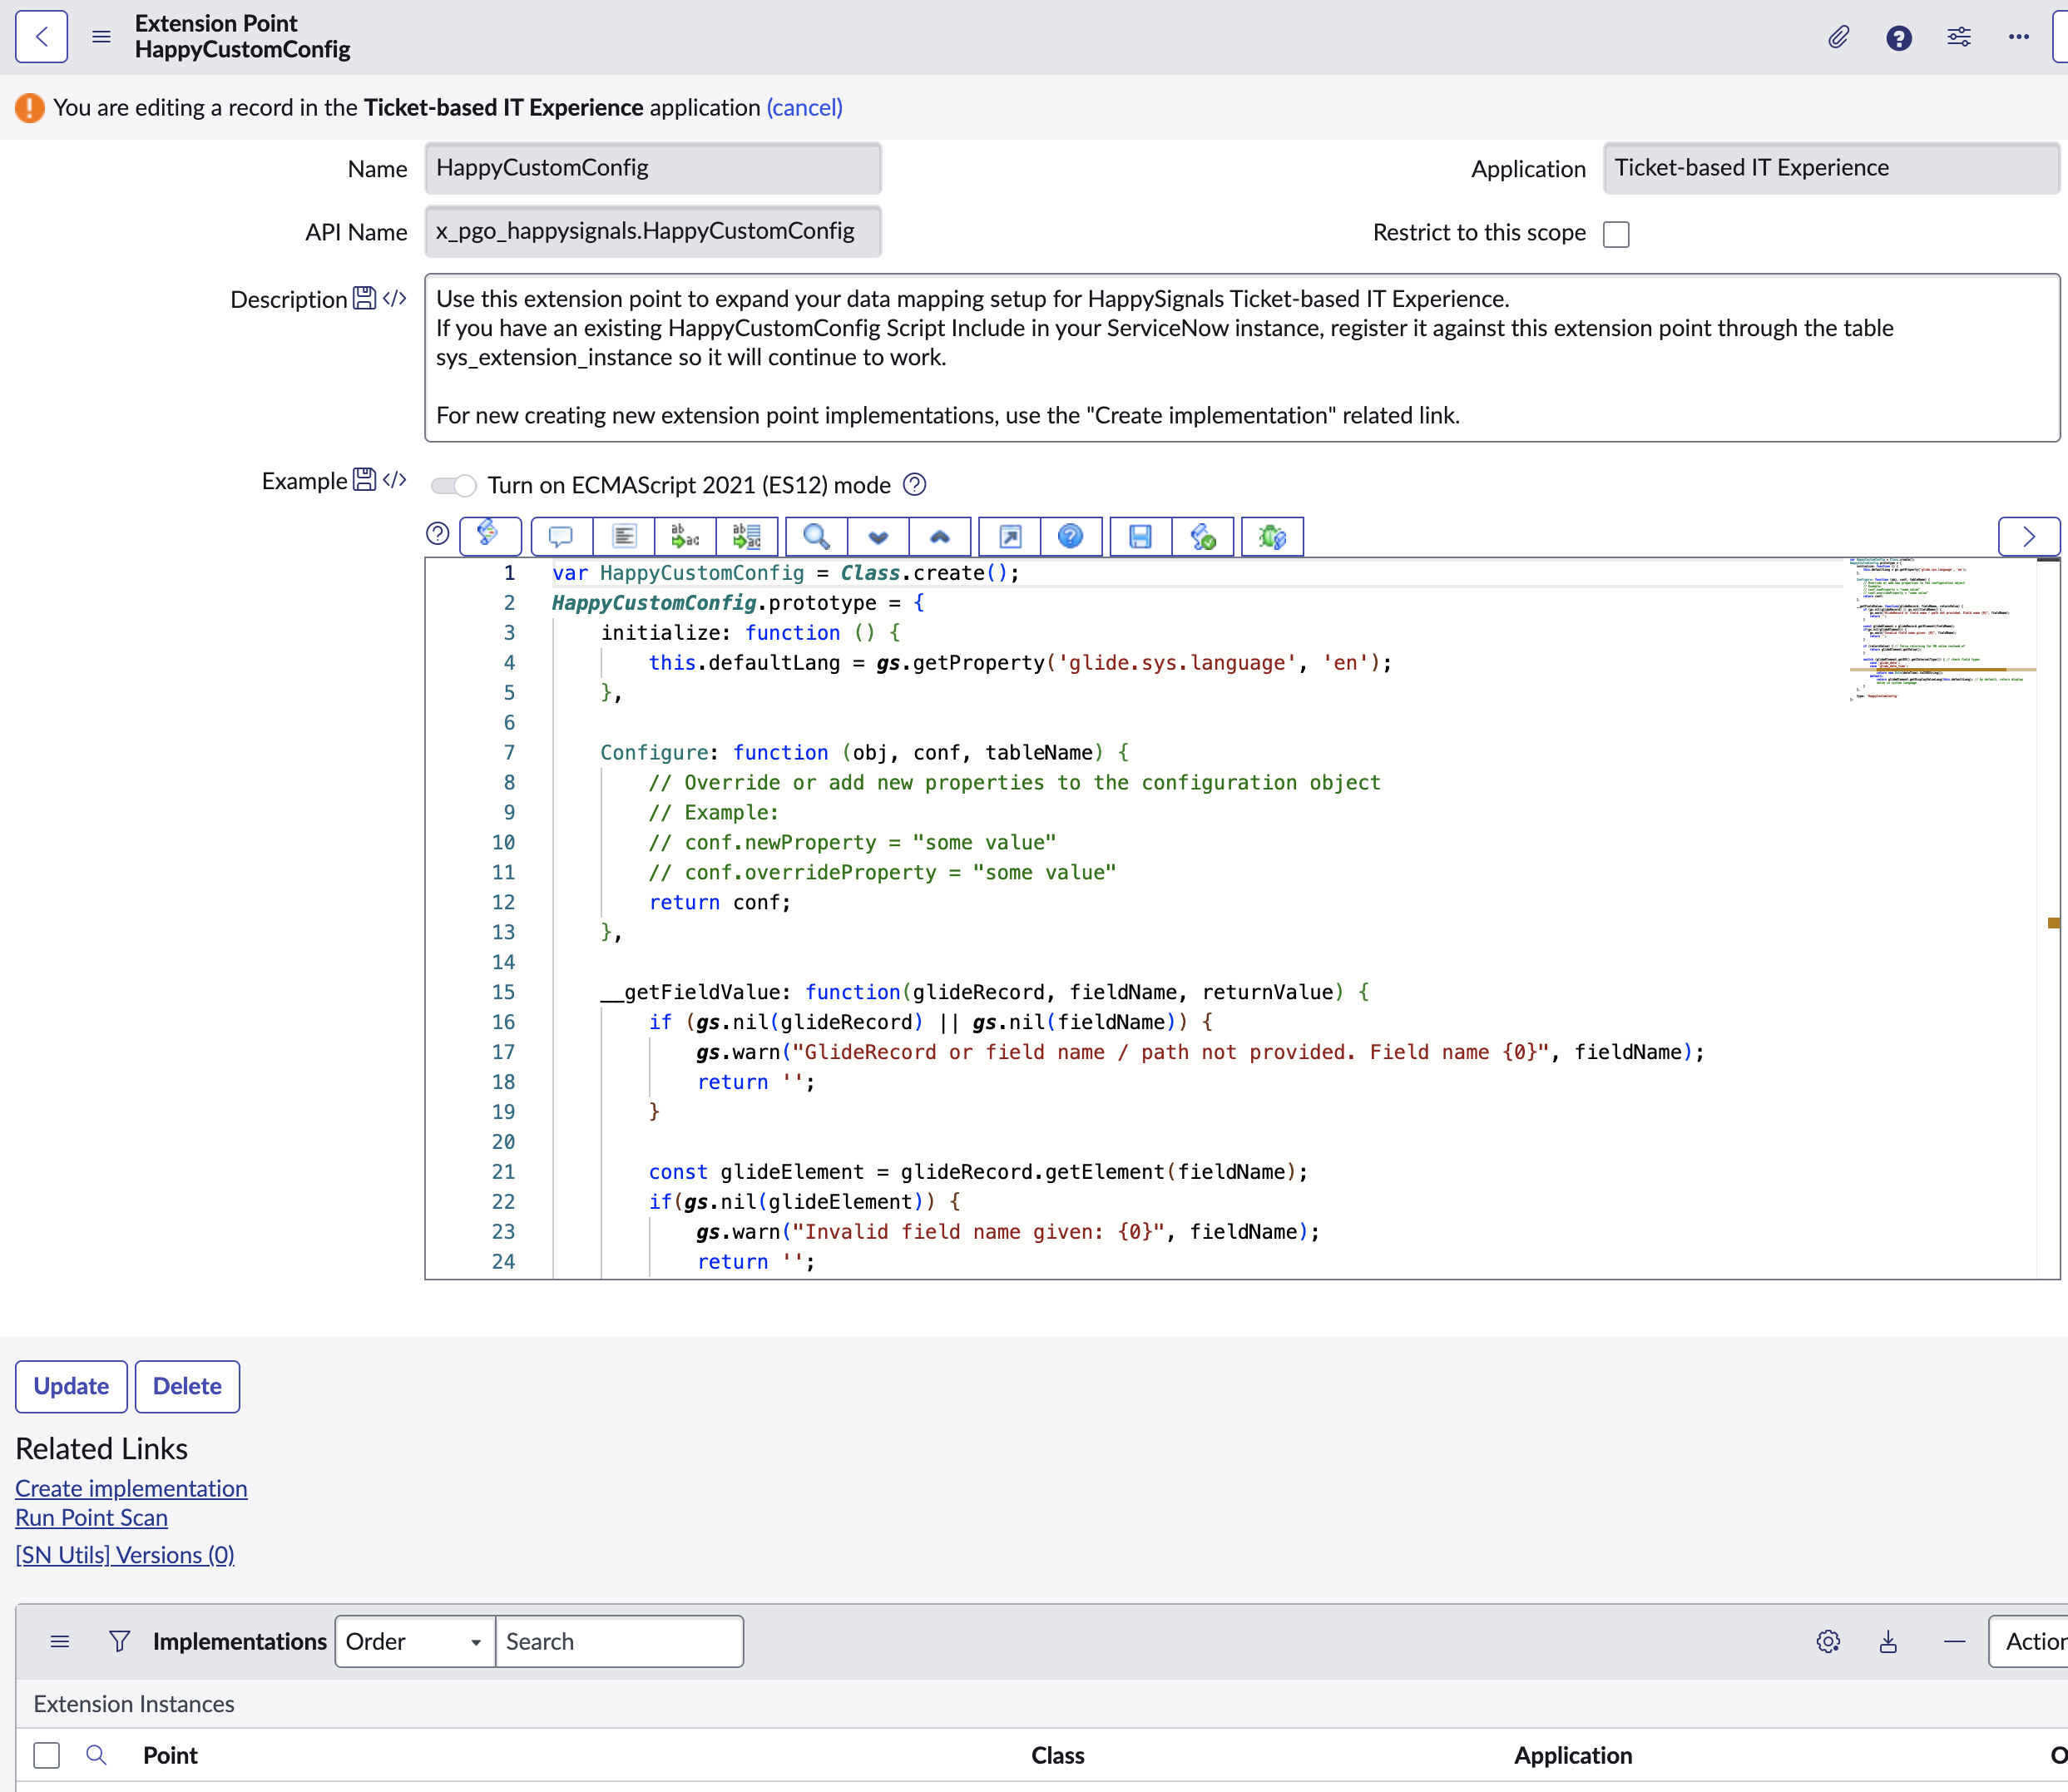Viewport: 2068px width, 1792px height.
Task: Open the more options ellipsis menu
Action: (x=2018, y=37)
